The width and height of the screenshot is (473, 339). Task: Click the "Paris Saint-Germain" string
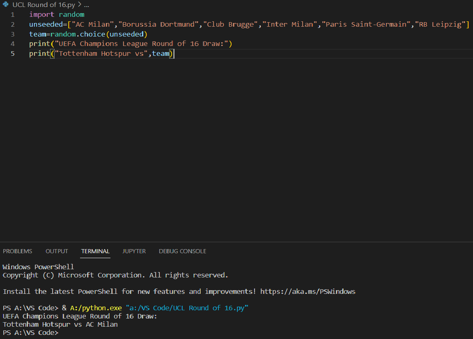click(x=366, y=25)
